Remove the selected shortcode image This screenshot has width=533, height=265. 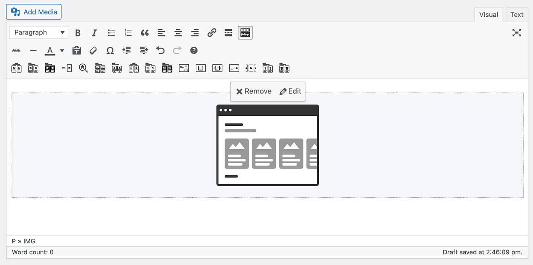[254, 91]
